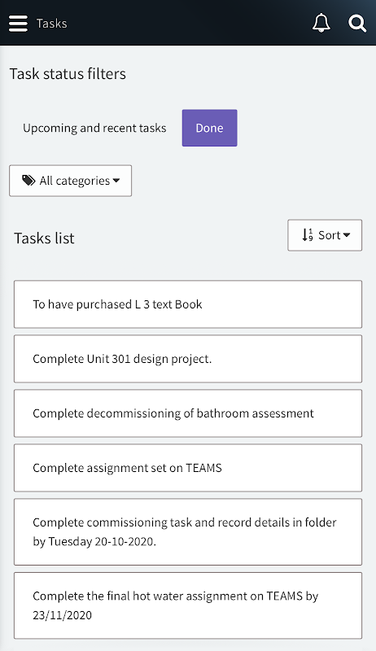The height and width of the screenshot is (651, 376).
Task: Open decommissioning of bathroom assessment task
Action: pos(188,413)
